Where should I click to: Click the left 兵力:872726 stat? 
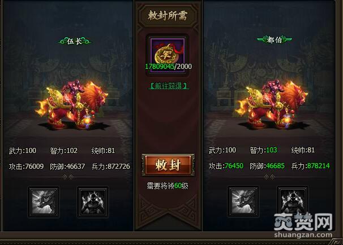111,167
